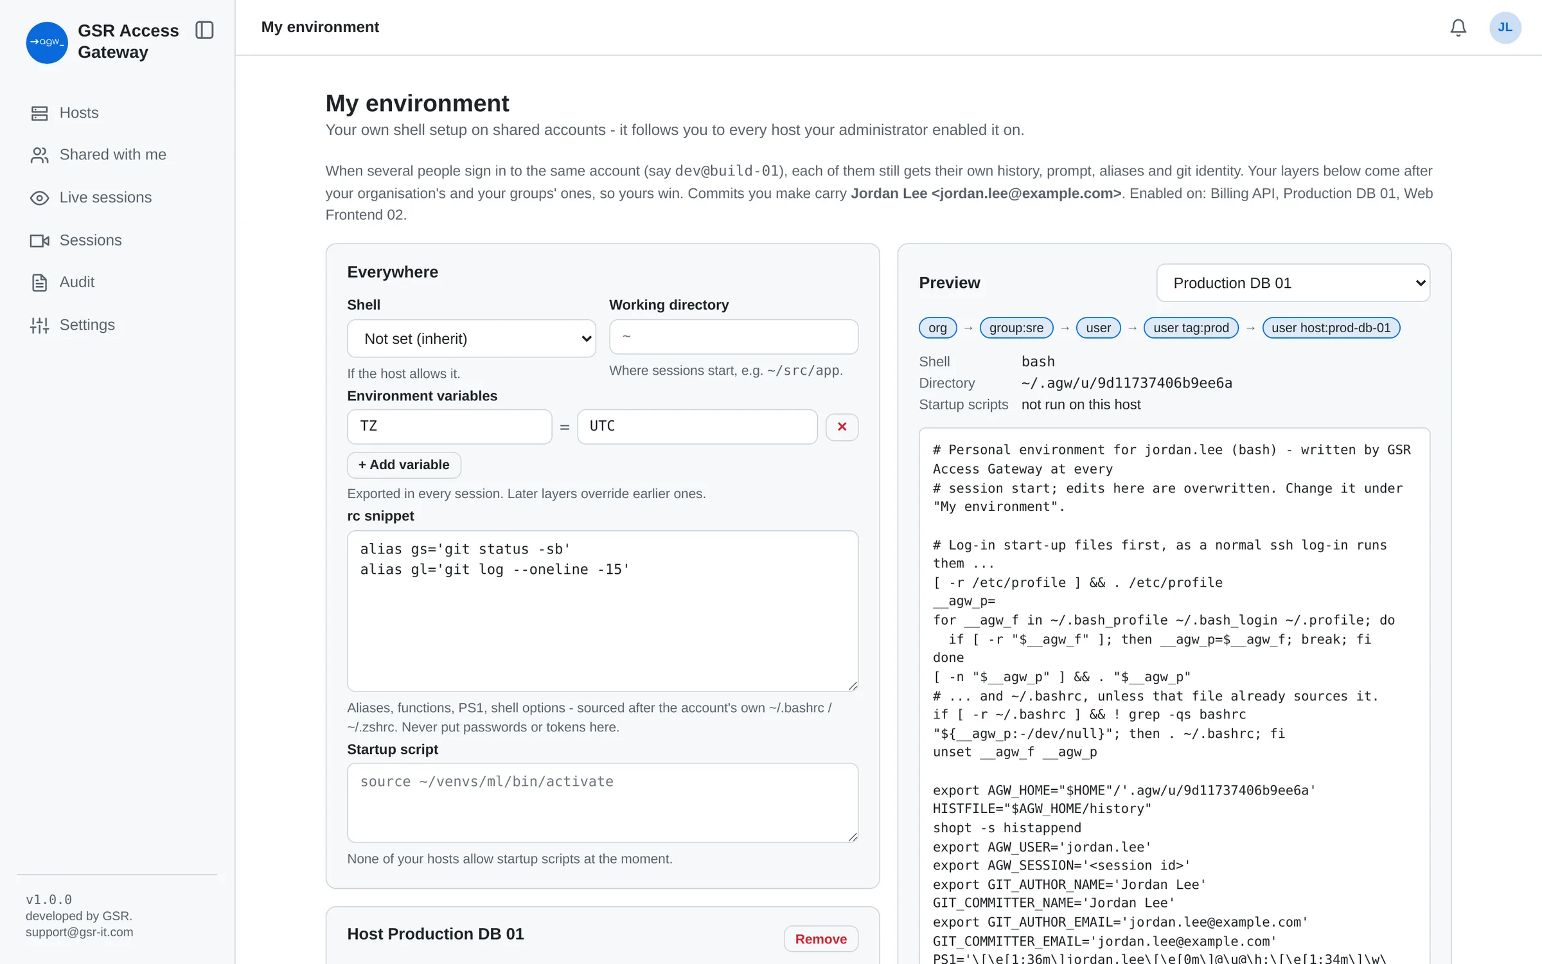Open the Preview host dropdown
Viewport: 1542px width, 964px height.
pos(1293,283)
